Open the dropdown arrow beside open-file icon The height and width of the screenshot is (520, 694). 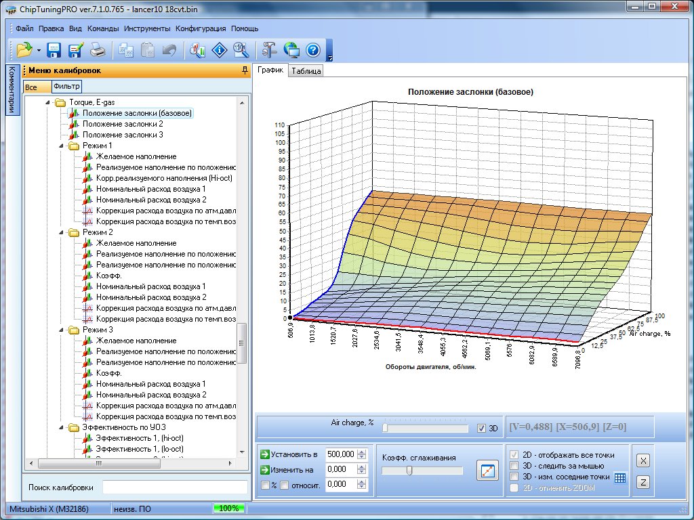coord(39,50)
